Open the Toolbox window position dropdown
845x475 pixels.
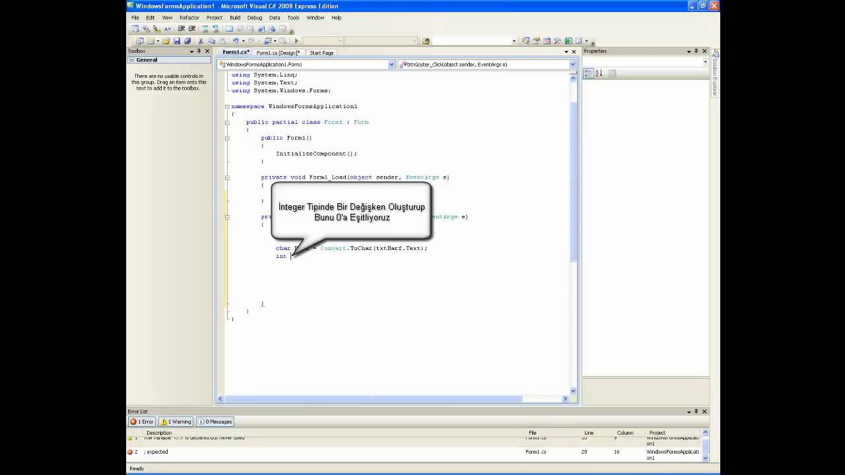[191, 51]
